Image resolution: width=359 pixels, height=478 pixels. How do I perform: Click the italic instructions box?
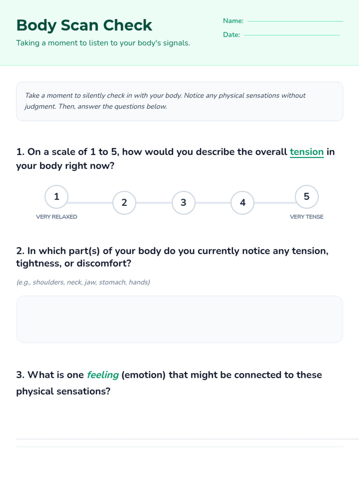point(180,101)
